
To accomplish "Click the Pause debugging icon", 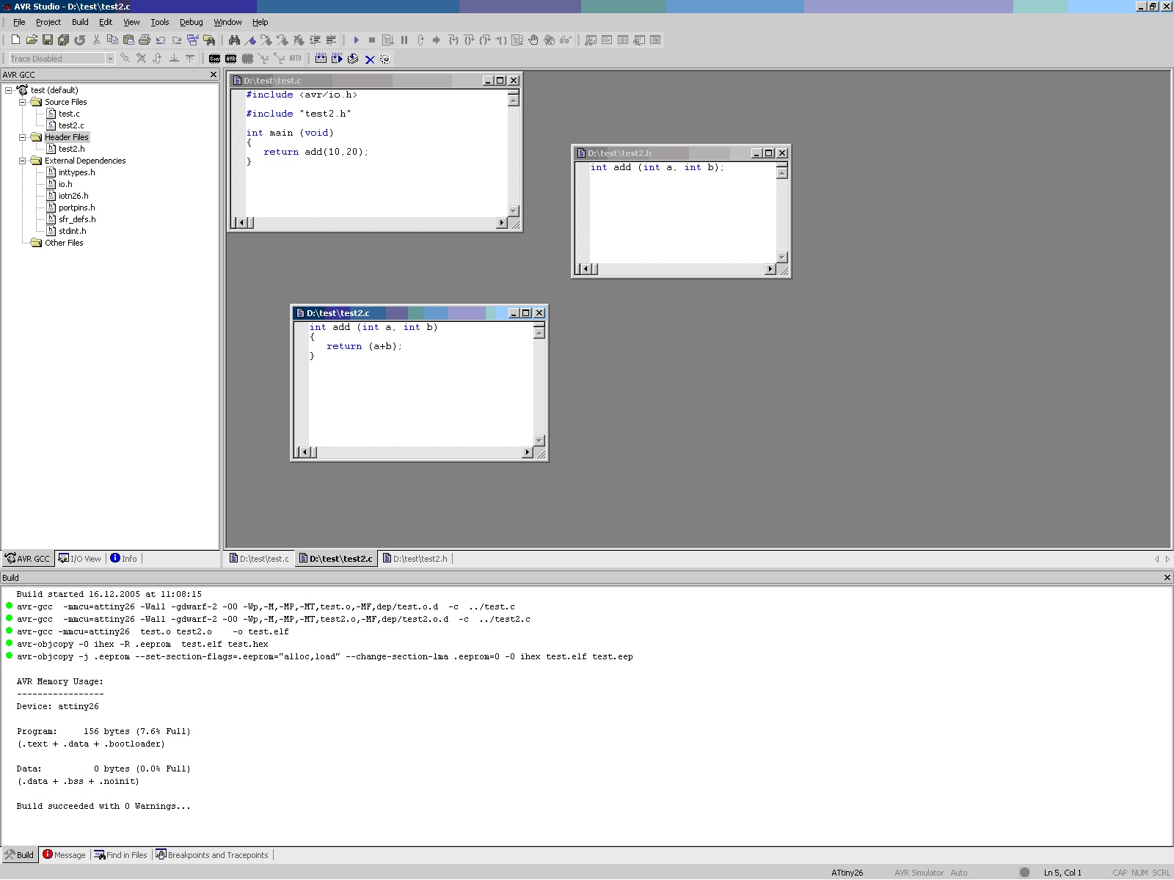I will 404,40.
